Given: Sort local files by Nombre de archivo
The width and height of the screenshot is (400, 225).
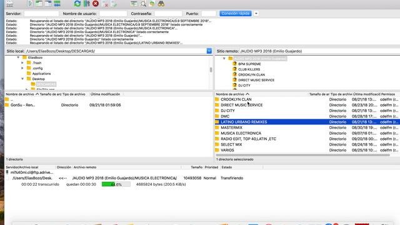Looking at the screenshot, I should click(x=22, y=94).
